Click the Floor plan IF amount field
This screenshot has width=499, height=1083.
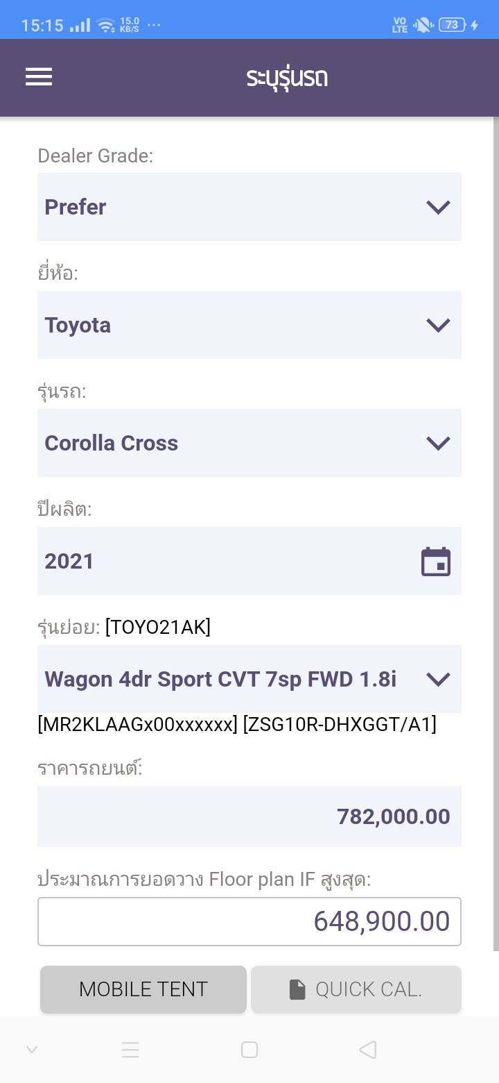pyautogui.click(x=249, y=921)
